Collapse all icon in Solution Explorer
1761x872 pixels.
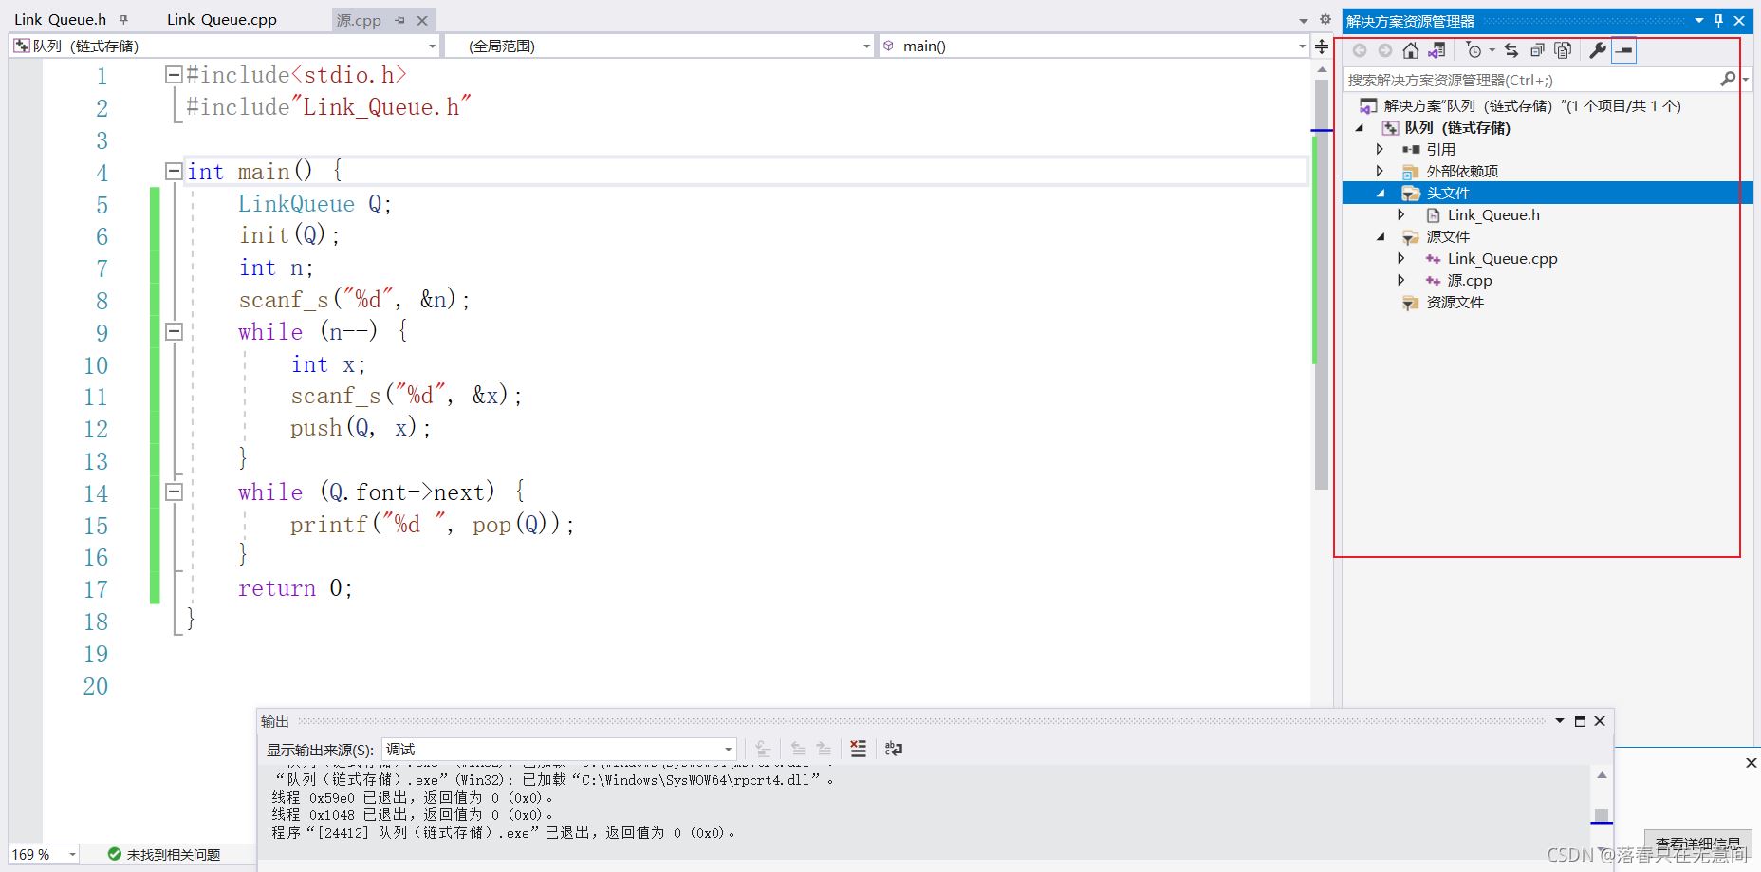click(1538, 50)
